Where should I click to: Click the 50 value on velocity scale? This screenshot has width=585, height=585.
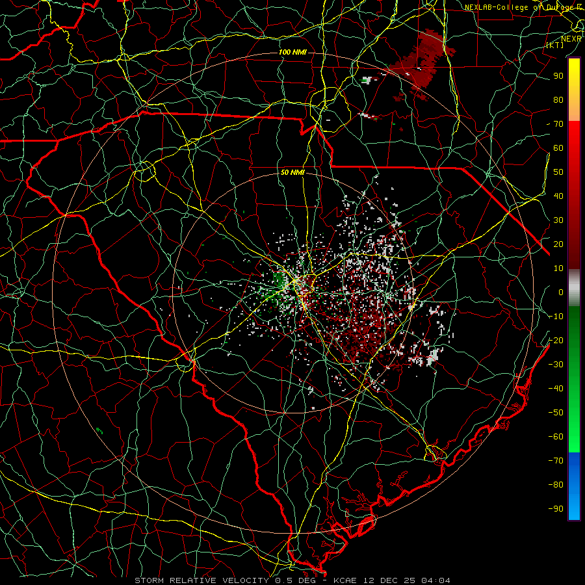pyautogui.click(x=558, y=172)
